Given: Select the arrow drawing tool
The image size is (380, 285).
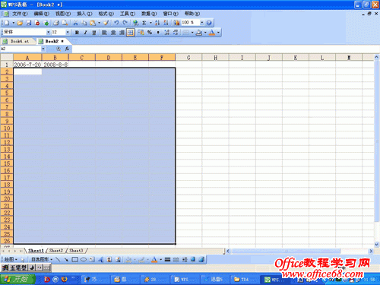Looking at the screenshot, I should point(66,259).
